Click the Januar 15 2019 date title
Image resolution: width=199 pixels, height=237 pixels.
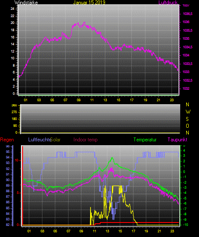89,3
